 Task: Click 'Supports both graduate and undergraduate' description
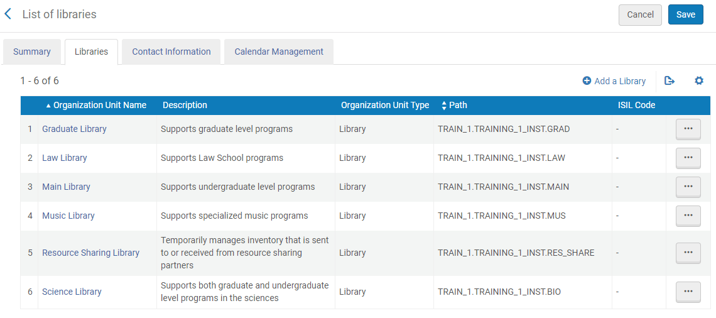pyautogui.click(x=245, y=292)
